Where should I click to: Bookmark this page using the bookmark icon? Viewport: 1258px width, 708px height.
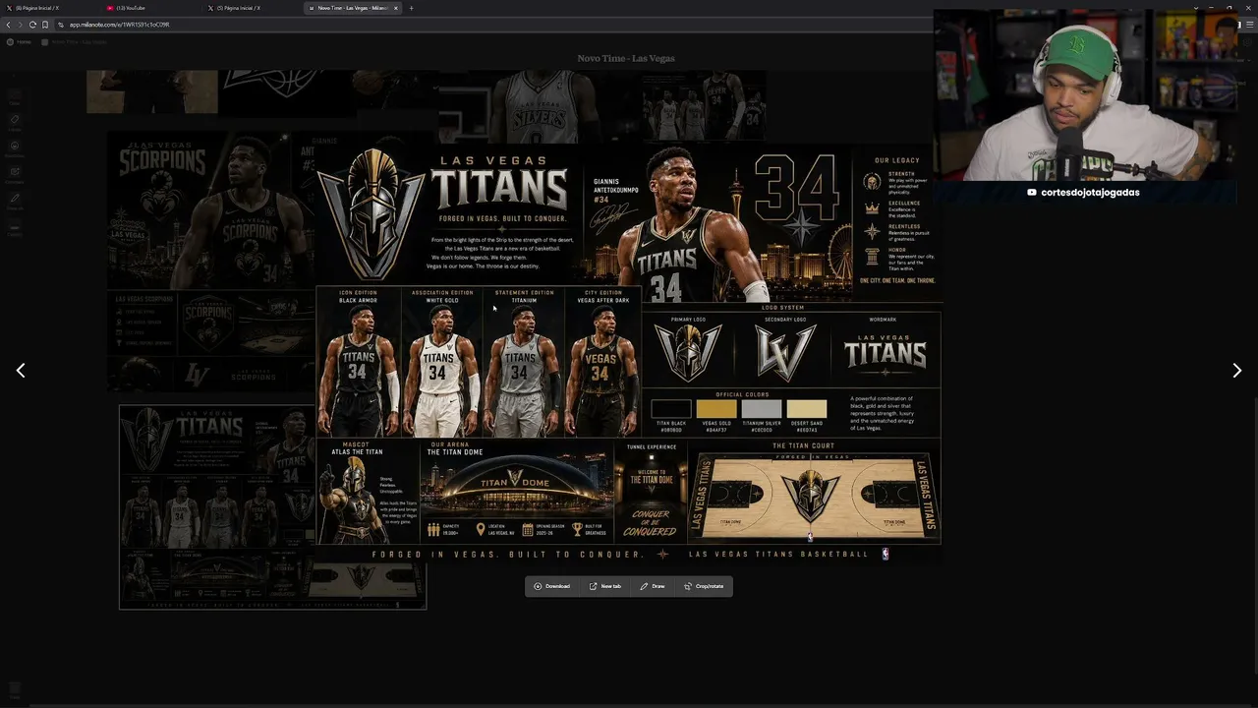click(44, 25)
